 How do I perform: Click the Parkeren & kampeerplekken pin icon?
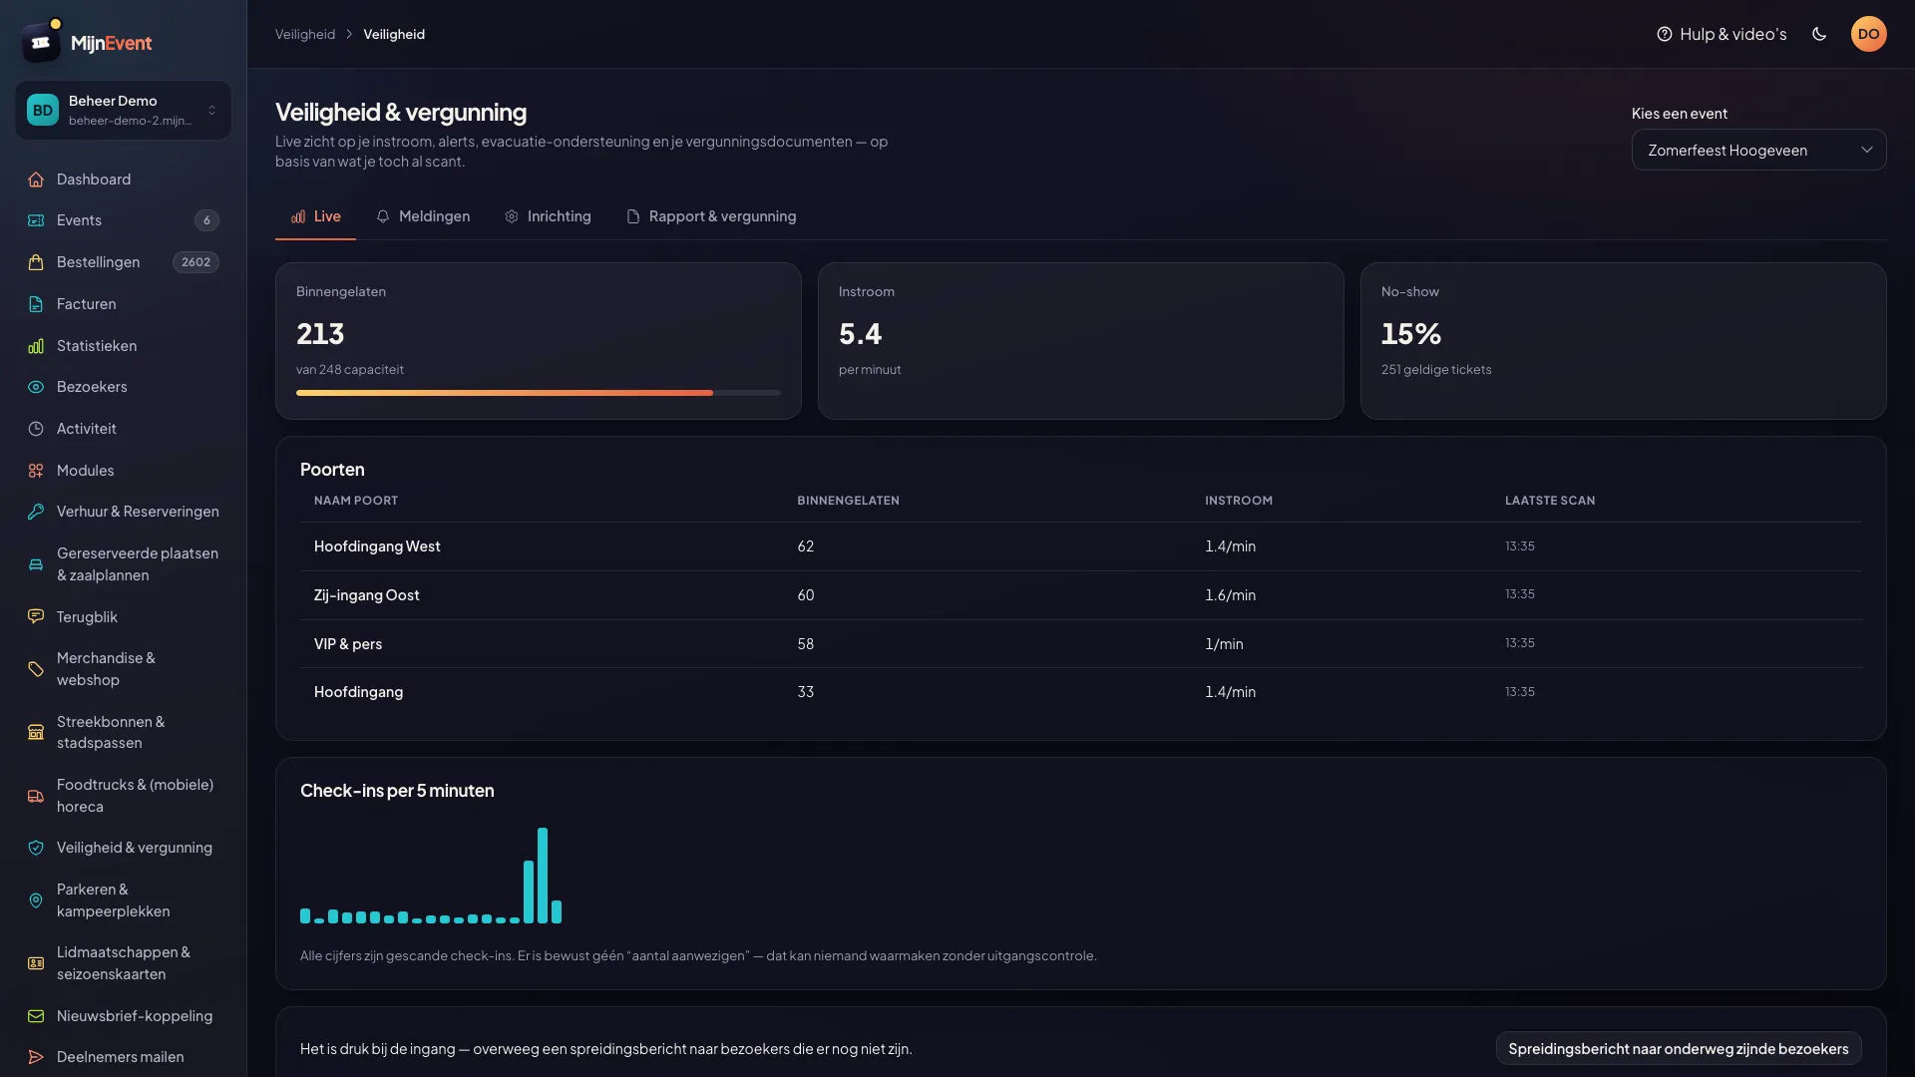click(x=36, y=900)
